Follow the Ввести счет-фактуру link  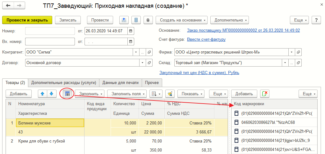206,40
